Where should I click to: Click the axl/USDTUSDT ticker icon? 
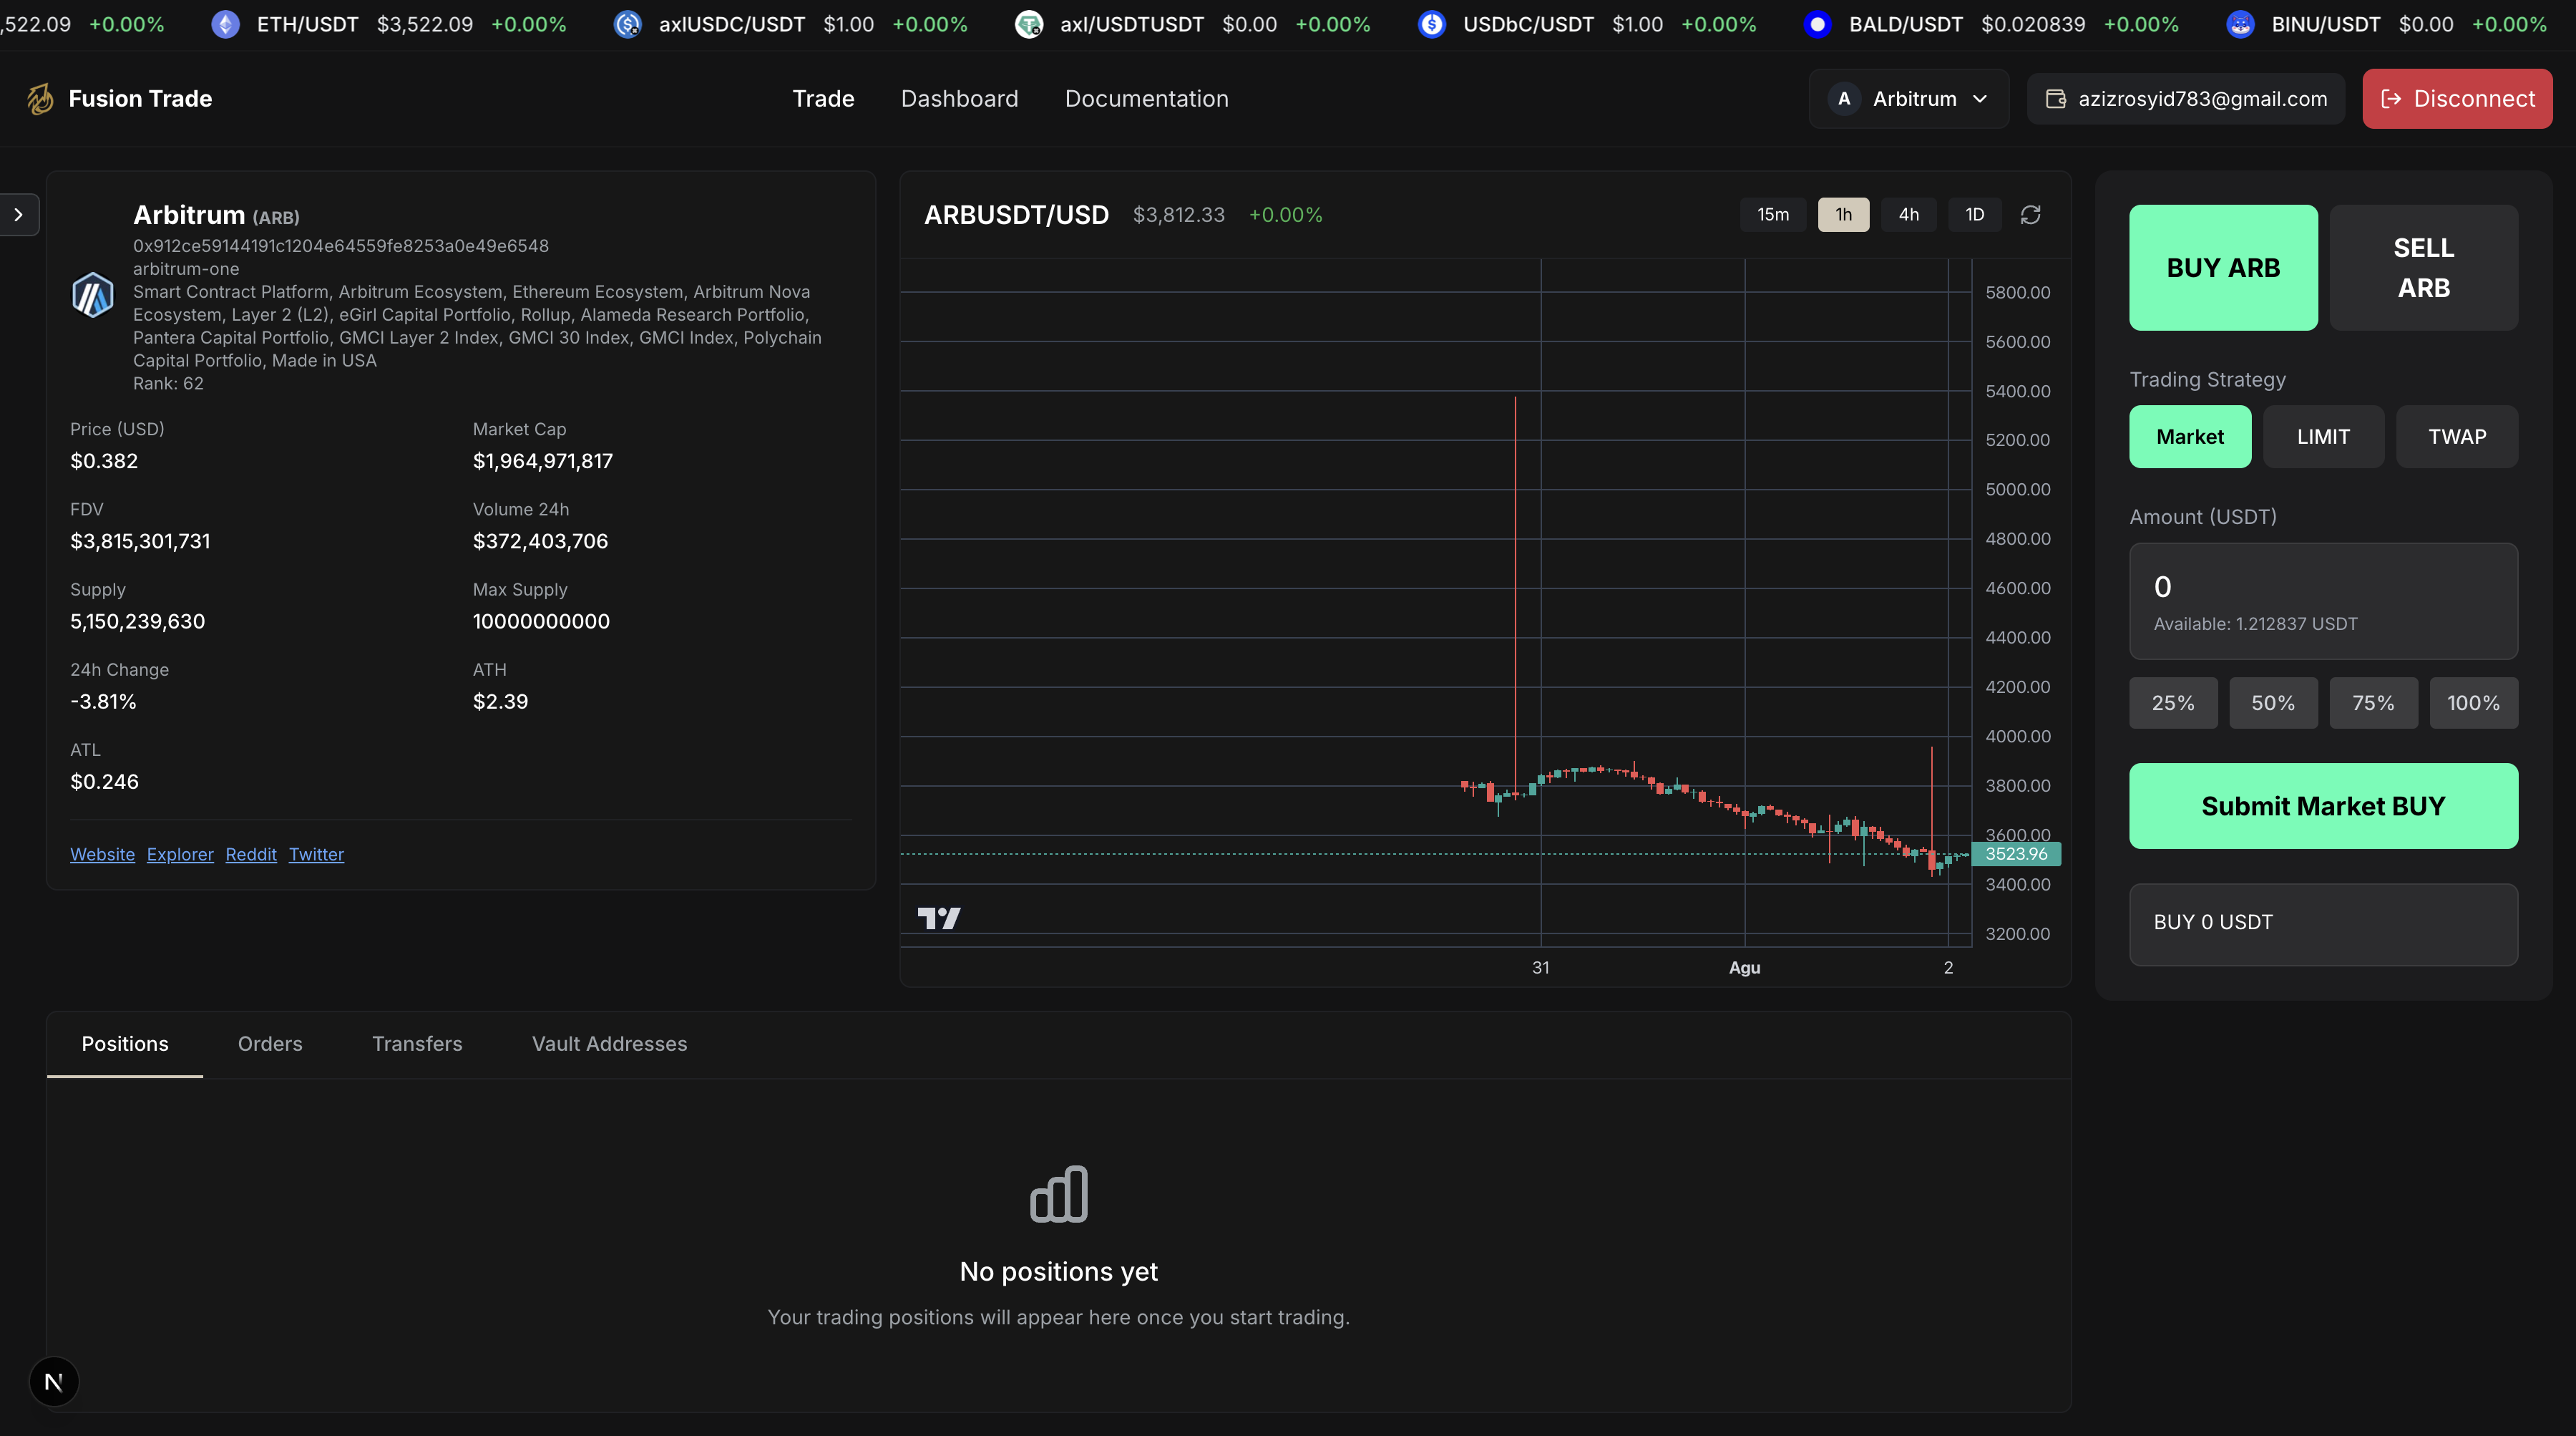point(1029,24)
